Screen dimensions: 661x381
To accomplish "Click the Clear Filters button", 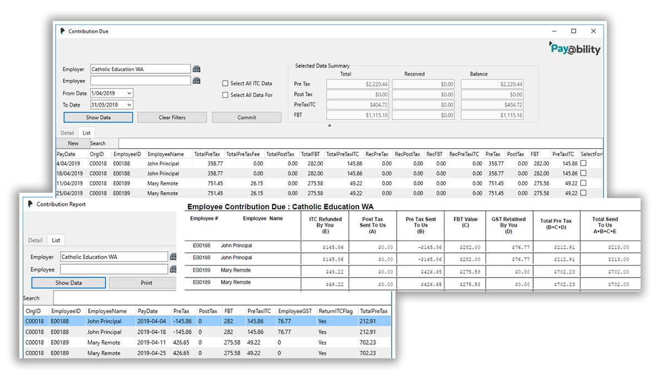I will tap(172, 117).
